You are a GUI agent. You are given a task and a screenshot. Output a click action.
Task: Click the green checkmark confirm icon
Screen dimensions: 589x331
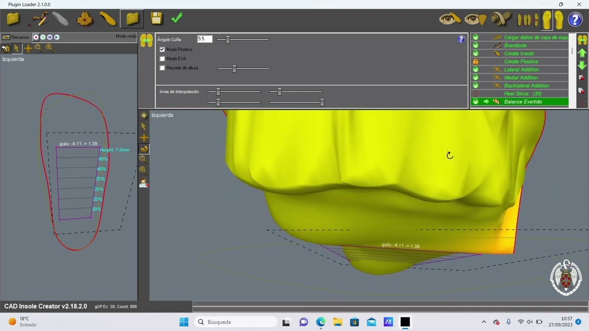[177, 18]
